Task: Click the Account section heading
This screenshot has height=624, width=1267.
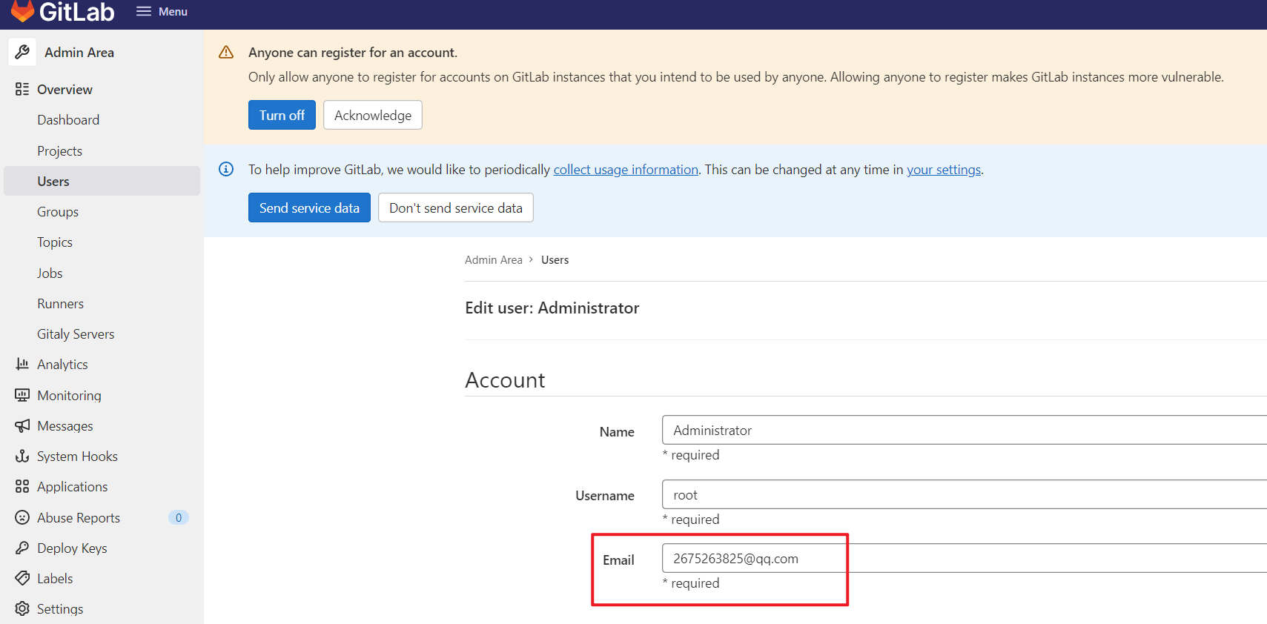Action: point(505,380)
